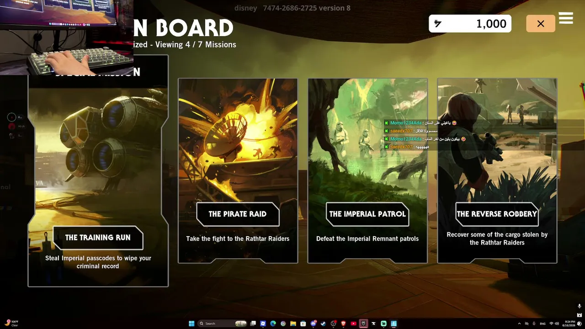This screenshot has width=585, height=329.
Task: Click saeedx707's first chat message
Action: click(x=412, y=131)
